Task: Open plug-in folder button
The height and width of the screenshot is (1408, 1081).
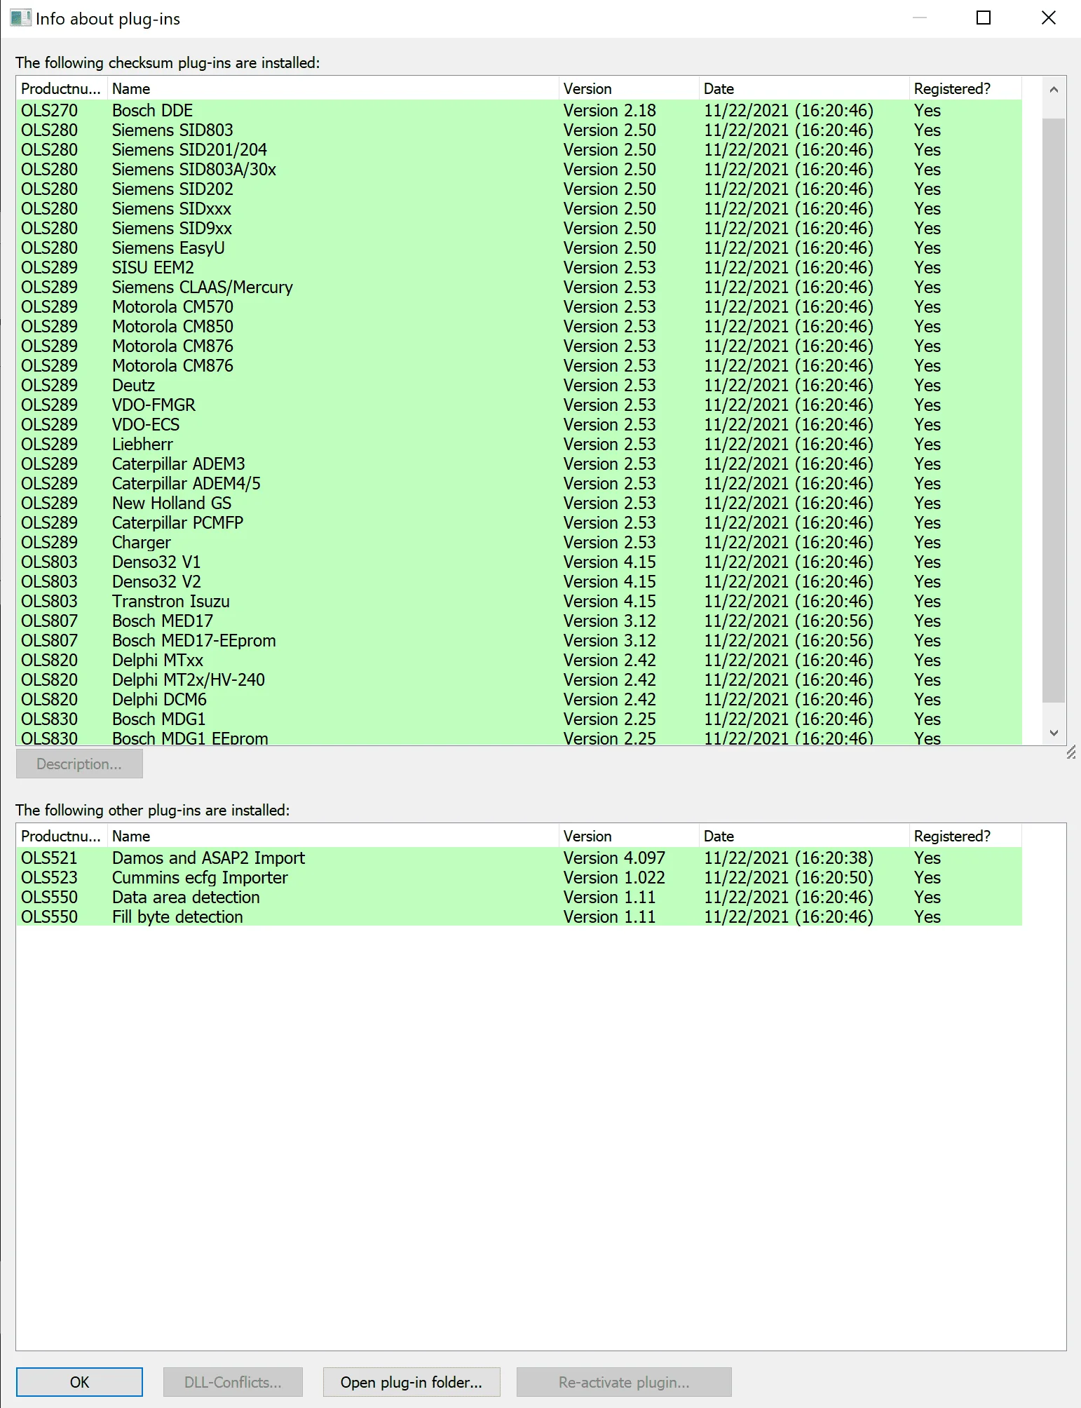Action: point(412,1382)
